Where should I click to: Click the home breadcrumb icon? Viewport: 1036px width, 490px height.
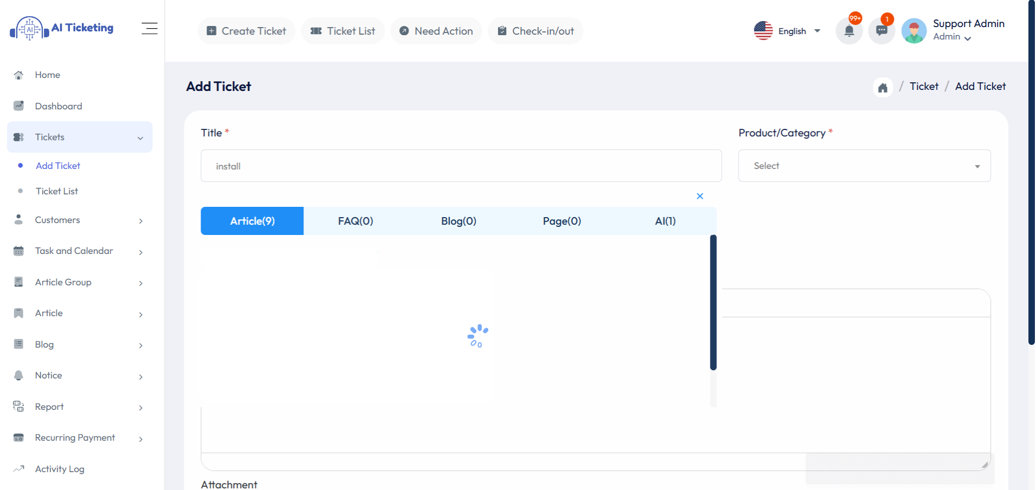point(883,87)
